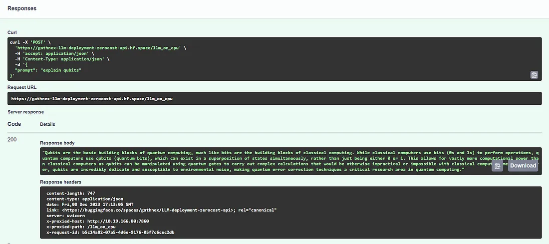Download the response body
This screenshot has height=244, width=549.
click(523, 166)
